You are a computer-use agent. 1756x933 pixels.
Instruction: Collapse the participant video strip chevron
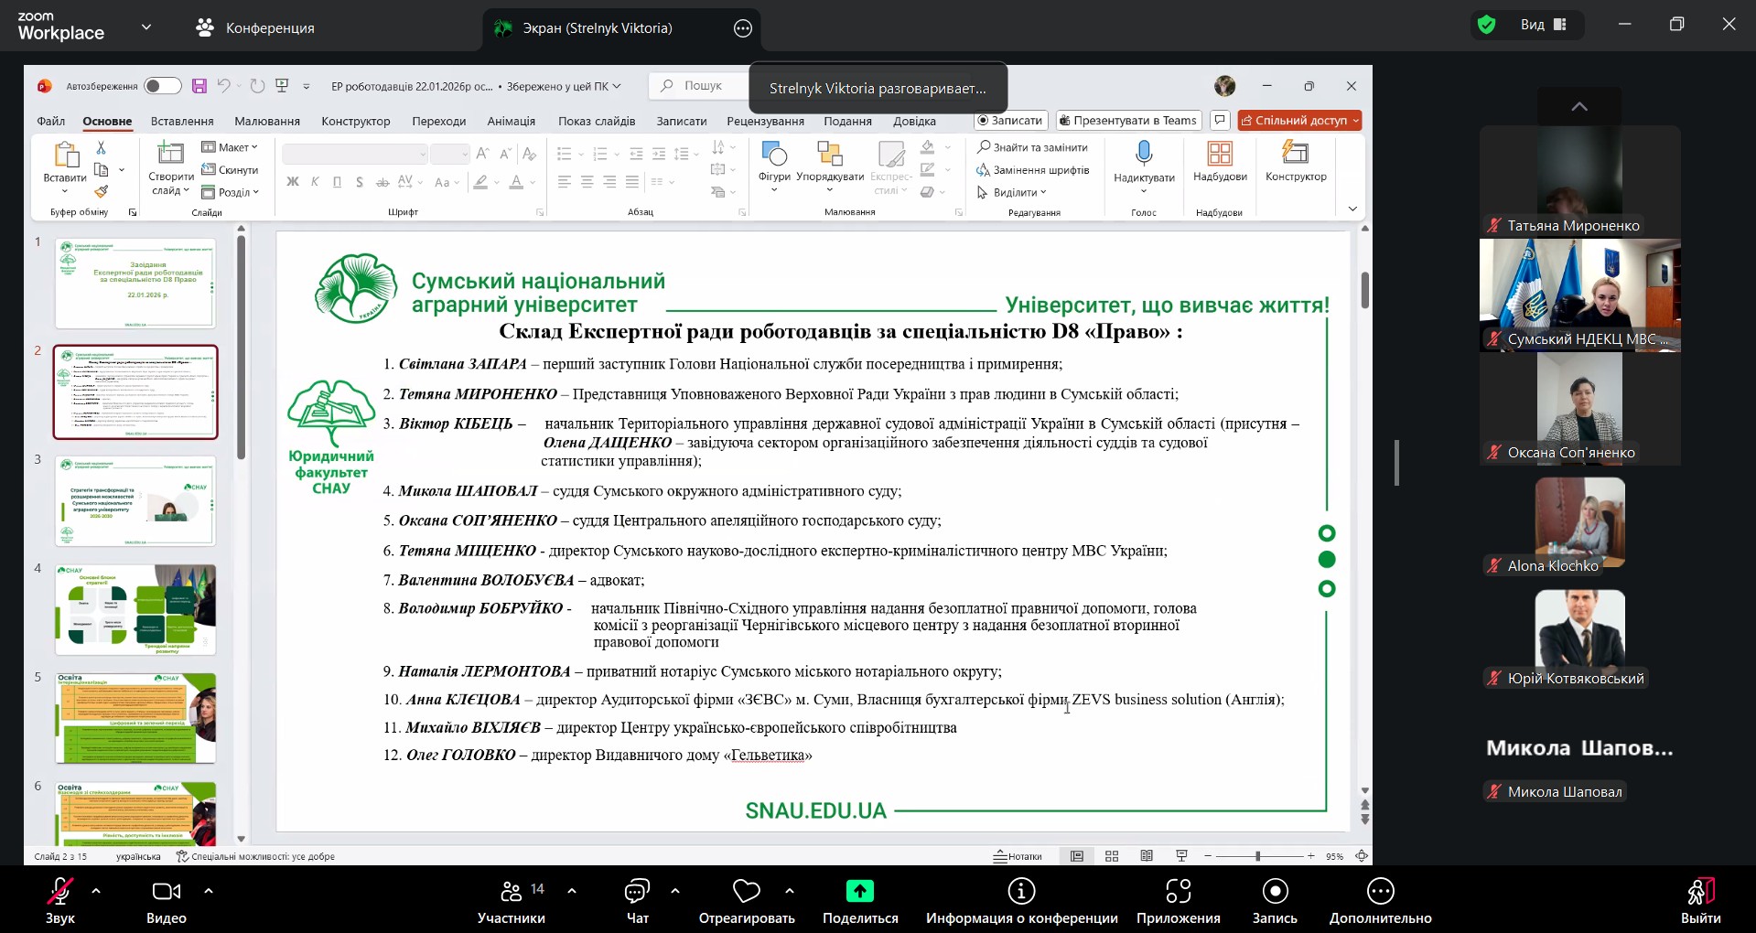coord(1579,107)
